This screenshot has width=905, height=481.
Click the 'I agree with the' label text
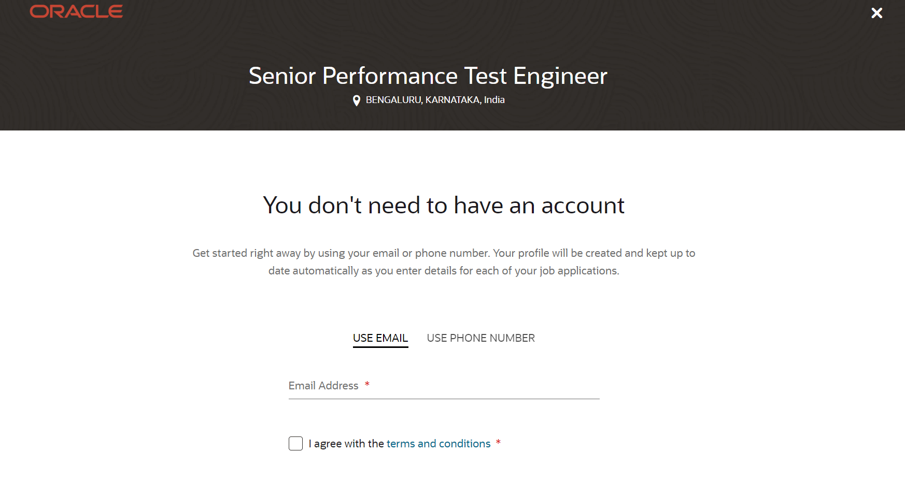click(346, 444)
